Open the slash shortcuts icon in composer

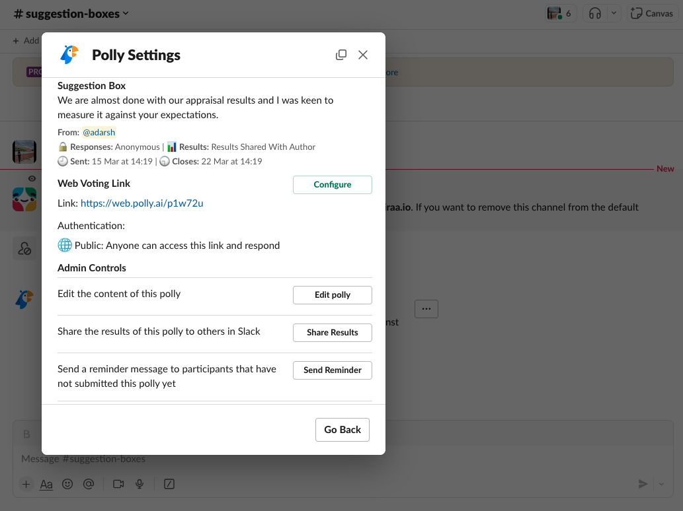tap(169, 484)
